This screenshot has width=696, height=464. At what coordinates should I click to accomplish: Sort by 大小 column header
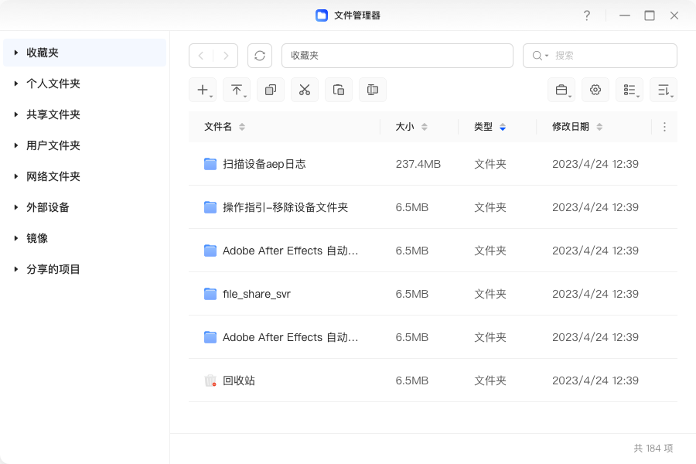tap(411, 127)
